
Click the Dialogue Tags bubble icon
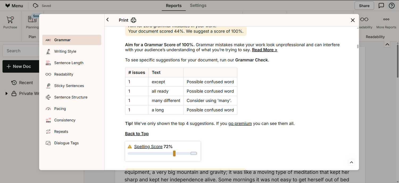click(48, 143)
